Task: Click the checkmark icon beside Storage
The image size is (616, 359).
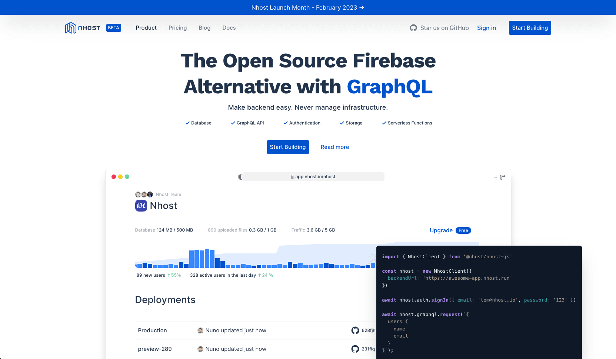Action: coord(342,123)
